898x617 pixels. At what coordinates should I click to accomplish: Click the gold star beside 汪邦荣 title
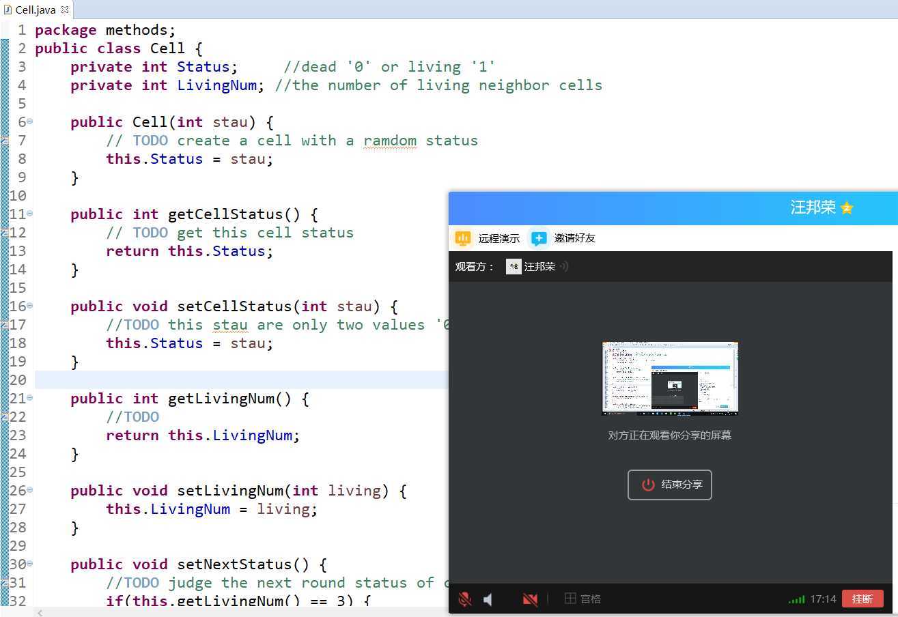point(847,208)
